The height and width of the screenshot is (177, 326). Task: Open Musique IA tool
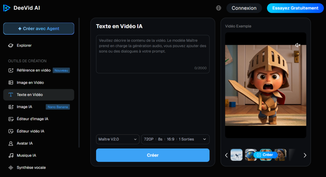point(39,155)
